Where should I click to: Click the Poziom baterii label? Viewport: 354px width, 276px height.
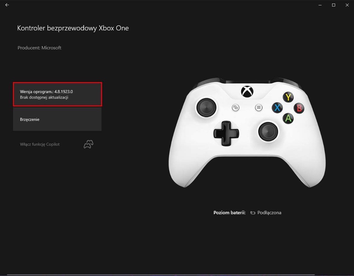point(229,213)
